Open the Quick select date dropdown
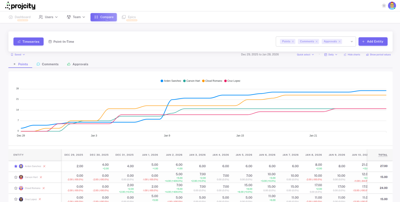The width and height of the screenshot is (400, 202). click(305, 54)
